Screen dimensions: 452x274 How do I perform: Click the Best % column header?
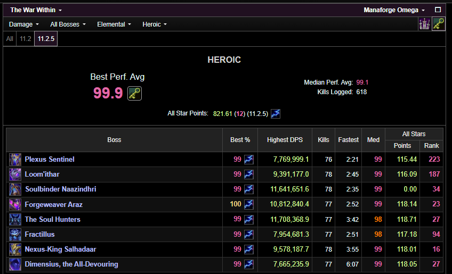[240, 140]
